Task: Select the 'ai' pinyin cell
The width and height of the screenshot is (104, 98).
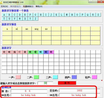Action: [17, 29]
